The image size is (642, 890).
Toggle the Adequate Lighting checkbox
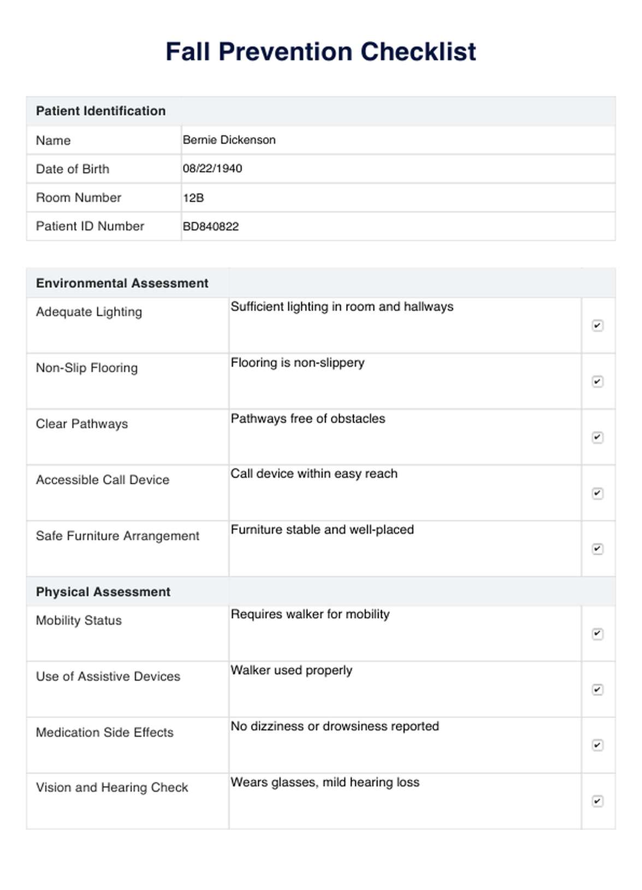597,326
